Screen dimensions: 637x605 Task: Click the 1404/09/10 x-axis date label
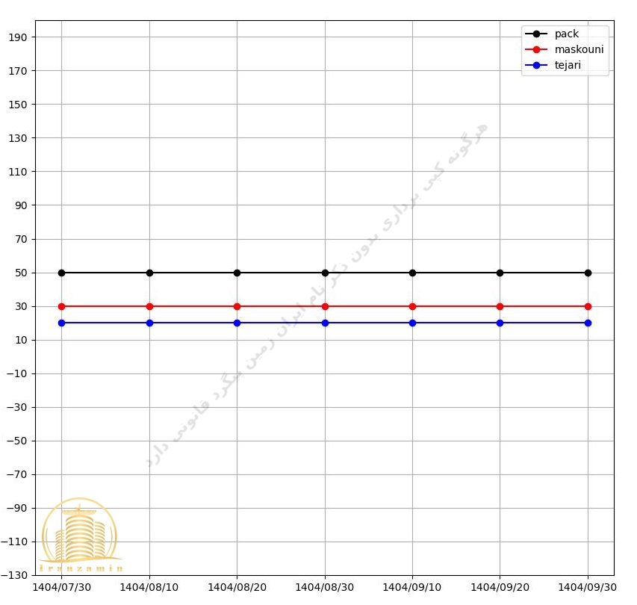(412, 587)
